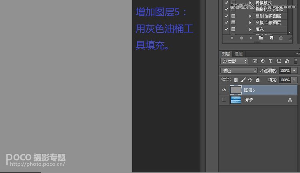This screenshot has width=300, height=173.
Task: Open the 类型 layer filter dropdown
Action: coord(234,61)
